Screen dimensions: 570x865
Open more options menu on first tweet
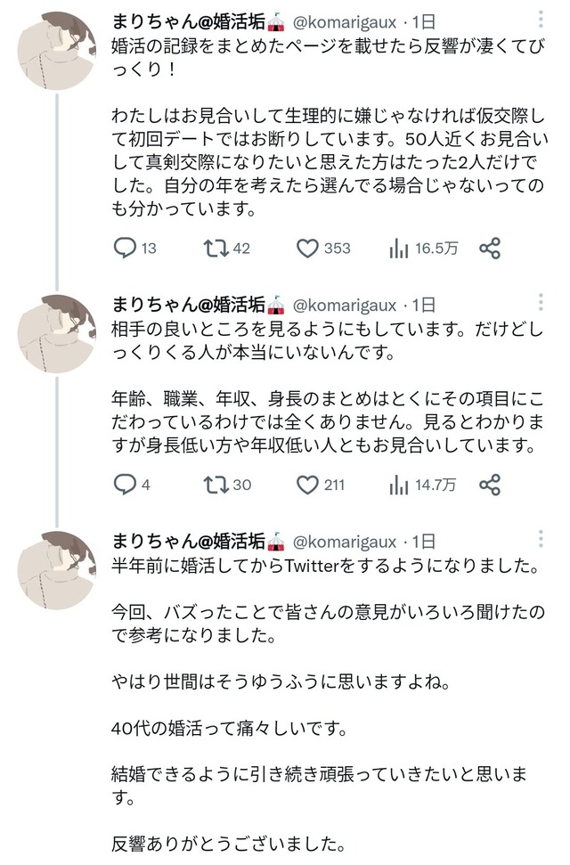pyautogui.click(x=542, y=19)
